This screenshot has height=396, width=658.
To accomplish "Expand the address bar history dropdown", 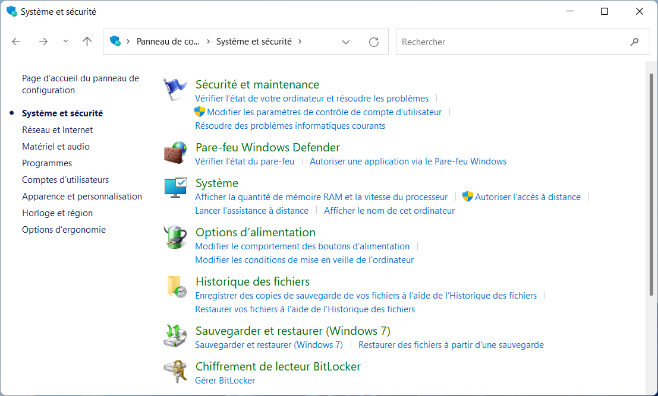I will (x=346, y=42).
